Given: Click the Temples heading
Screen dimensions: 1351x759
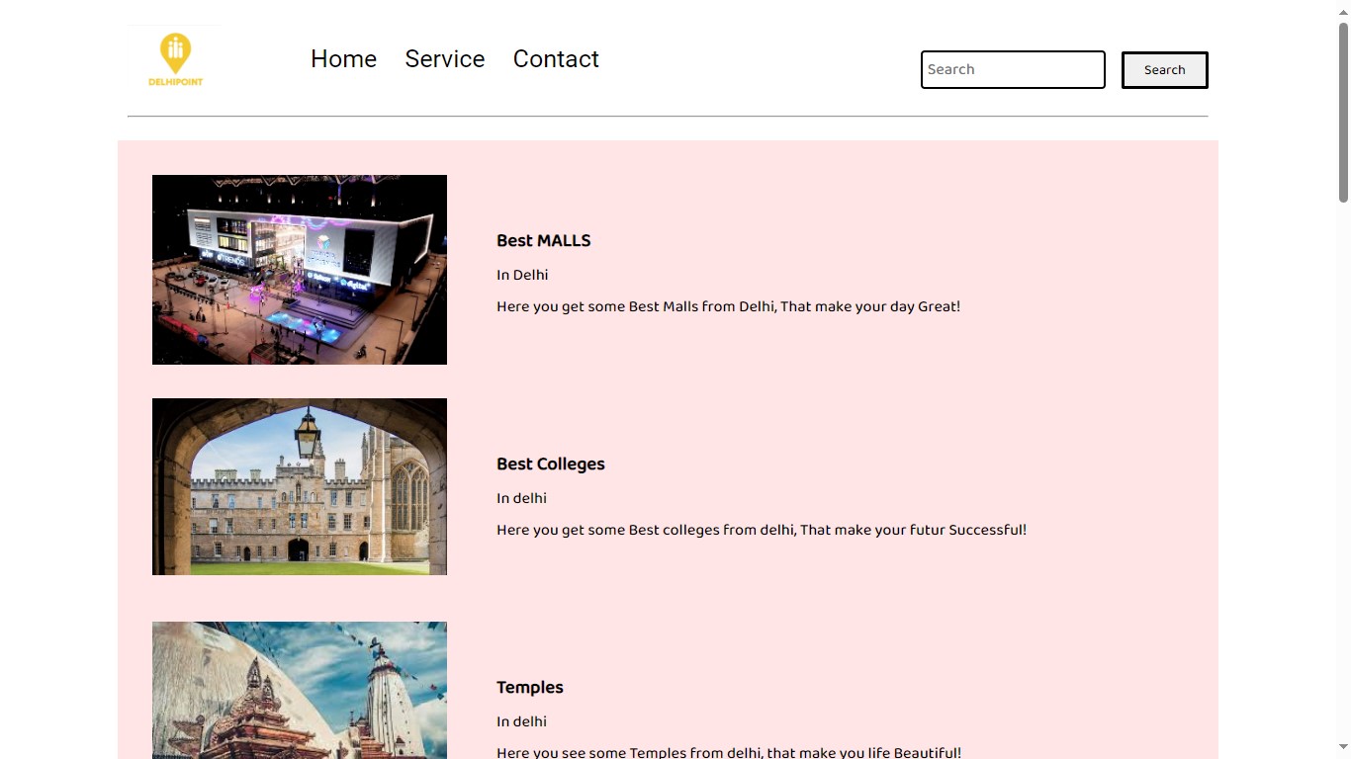Looking at the screenshot, I should tap(529, 688).
